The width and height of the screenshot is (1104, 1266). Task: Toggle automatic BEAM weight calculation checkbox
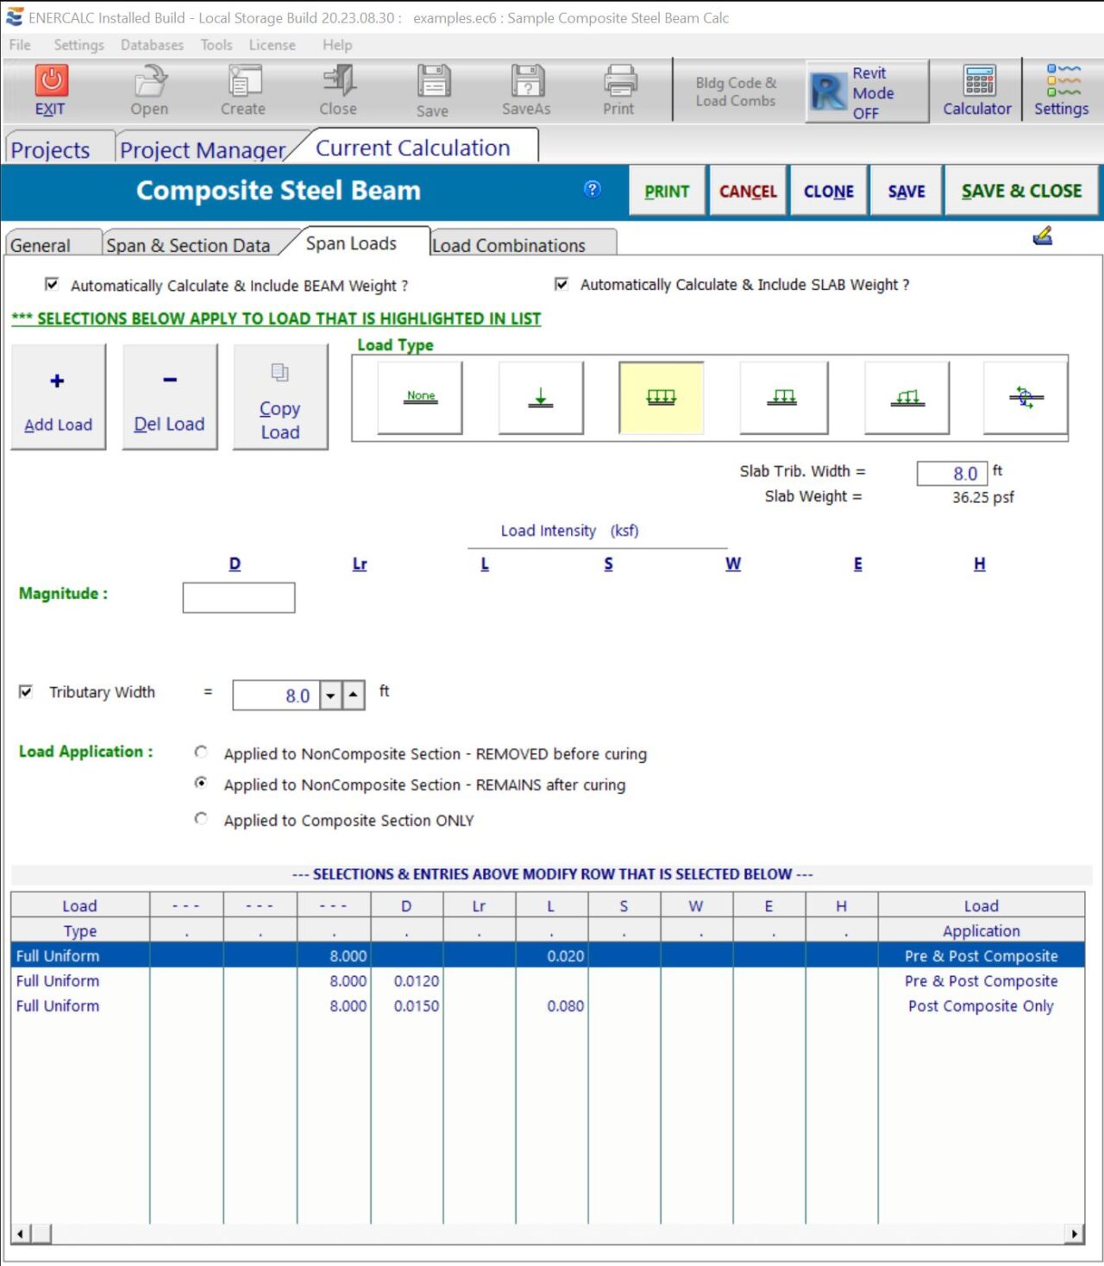click(52, 285)
